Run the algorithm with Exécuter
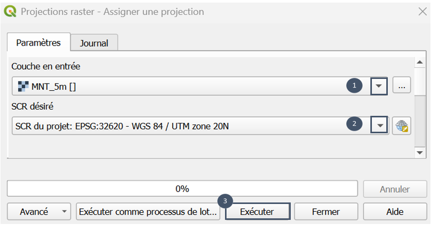 point(257,212)
